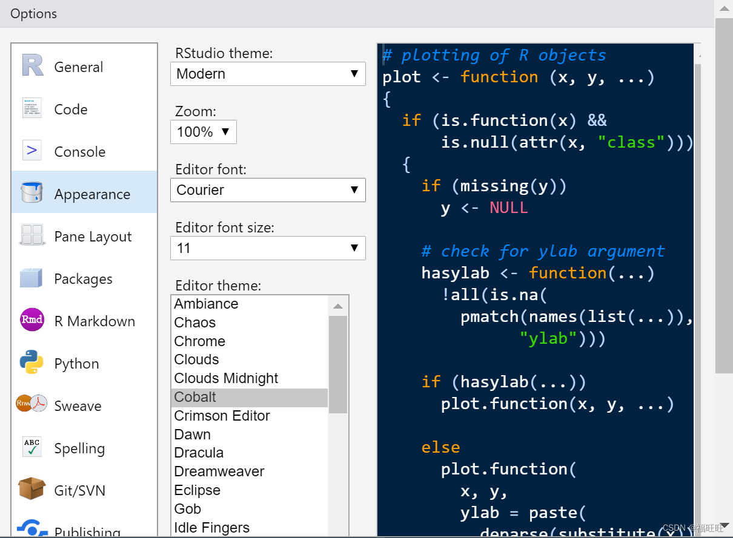The image size is (733, 538).
Task: Switch to the Code options section
Action: point(84,109)
